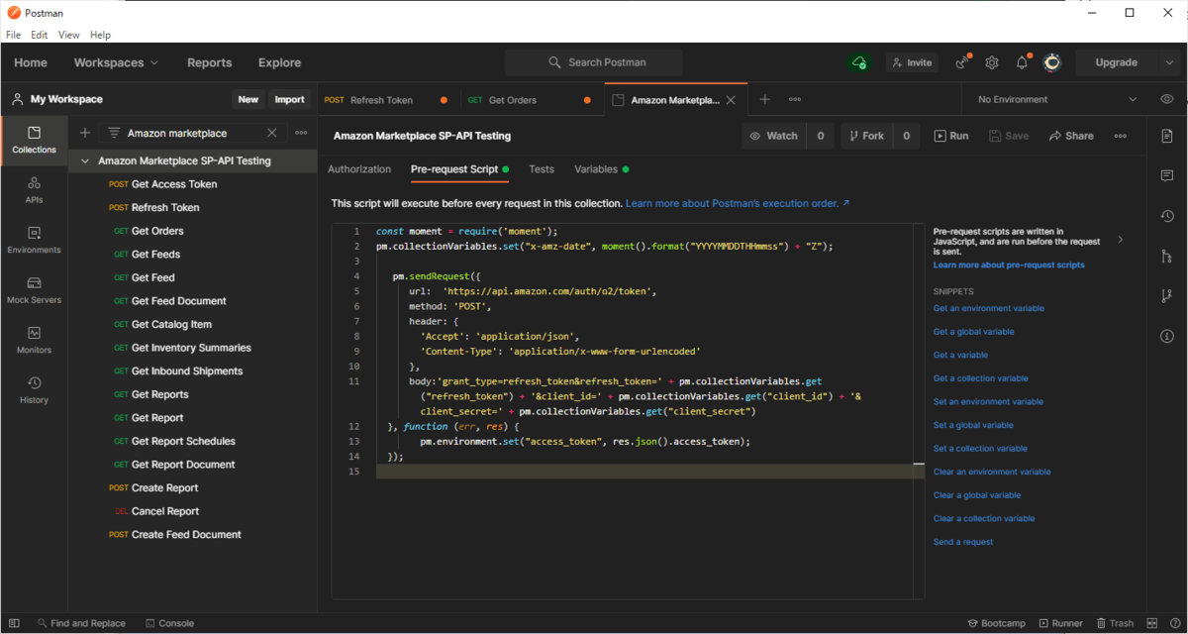Collapse the snippets panel chevron
Image resolution: width=1188 pixels, height=634 pixels.
pos(1121,239)
